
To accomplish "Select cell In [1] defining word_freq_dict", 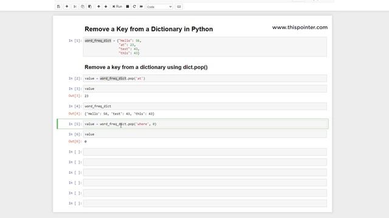I will (x=205, y=47).
